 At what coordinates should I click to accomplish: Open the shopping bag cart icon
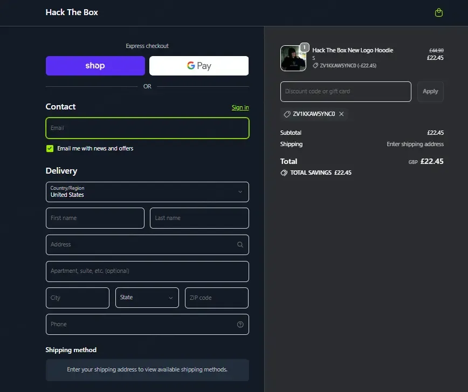pyautogui.click(x=438, y=12)
